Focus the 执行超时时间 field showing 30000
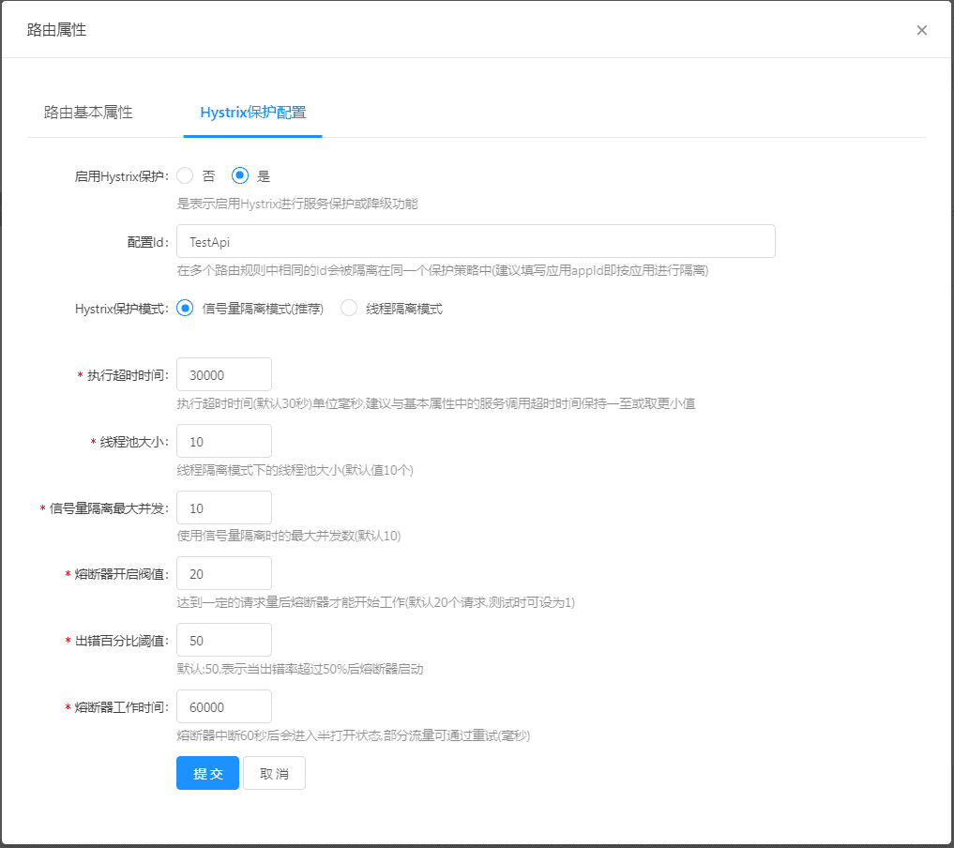The height and width of the screenshot is (848, 954). coord(224,374)
